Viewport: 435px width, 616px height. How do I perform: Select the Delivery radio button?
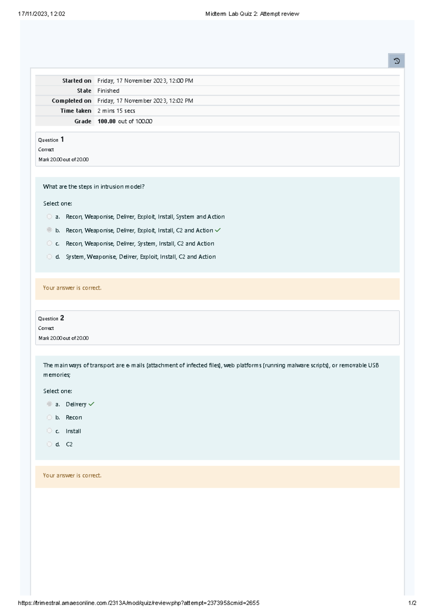tap(49, 404)
